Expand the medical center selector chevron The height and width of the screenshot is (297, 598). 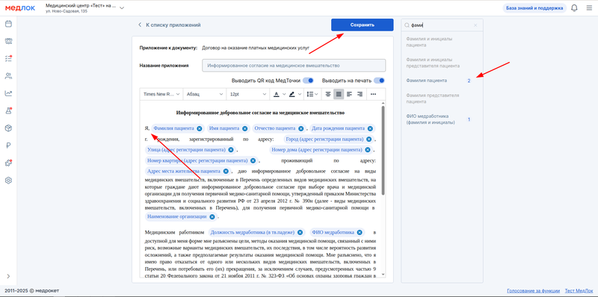pos(122,8)
